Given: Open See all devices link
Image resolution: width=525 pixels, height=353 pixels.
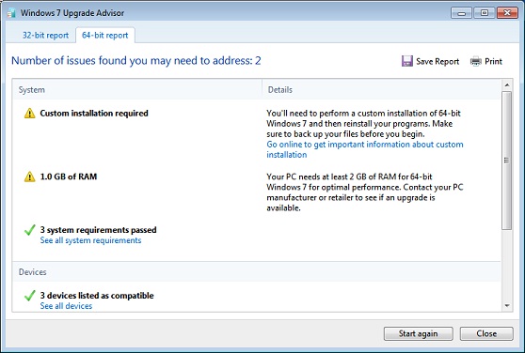Looking at the screenshot, I should click(66, 306).
